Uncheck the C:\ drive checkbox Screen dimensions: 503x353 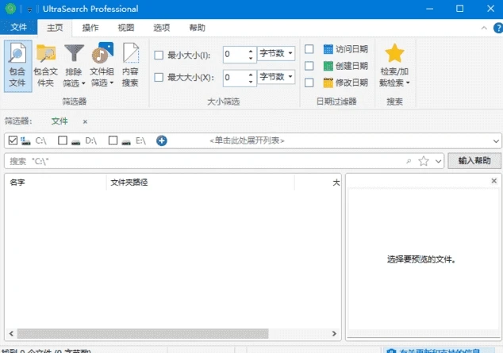13,140
